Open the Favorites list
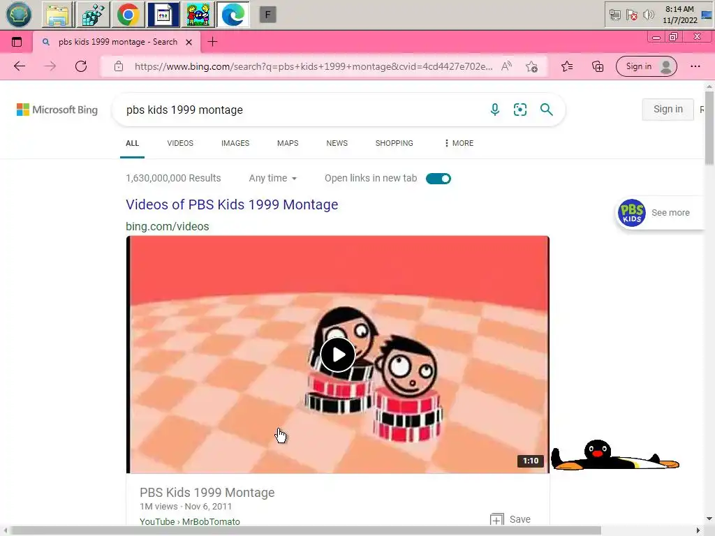 (567, 66)
